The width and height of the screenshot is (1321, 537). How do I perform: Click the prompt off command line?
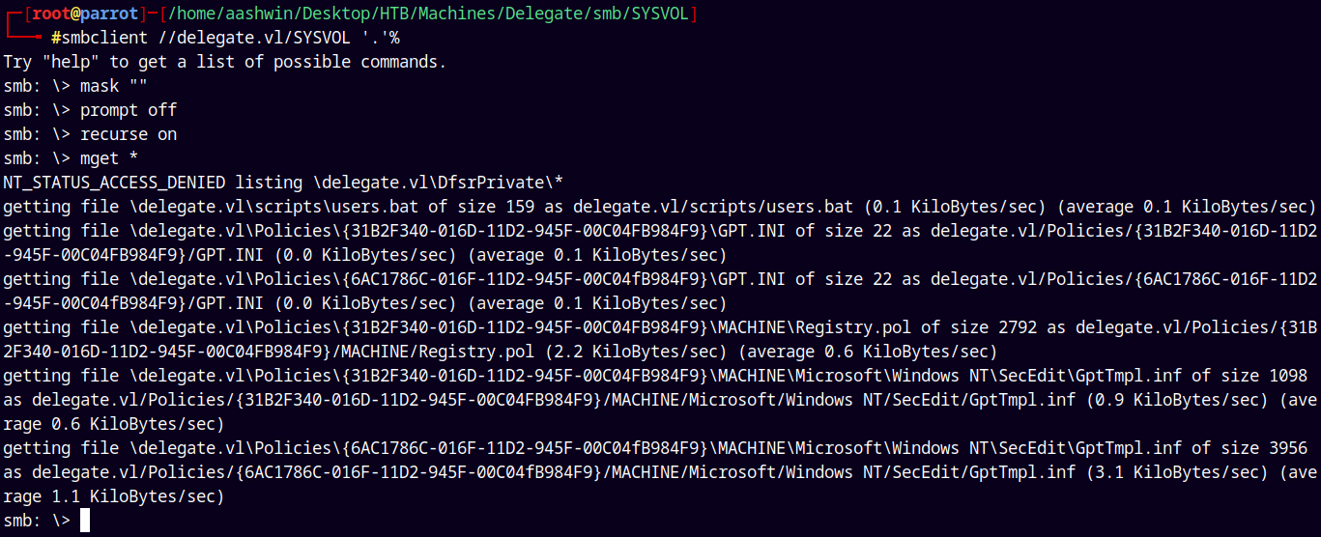click(x=129, y=110)
